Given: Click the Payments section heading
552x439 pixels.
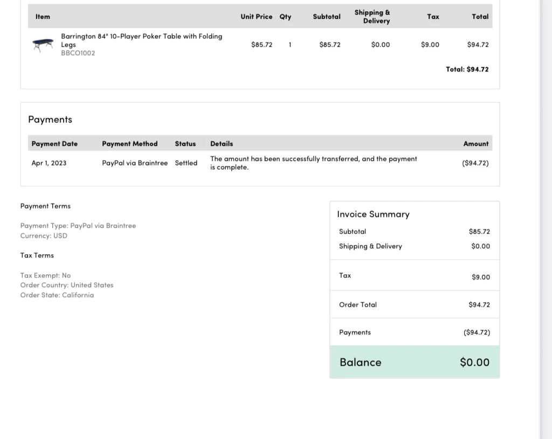Looking at the screenshot, I should [x=50, y=120].
